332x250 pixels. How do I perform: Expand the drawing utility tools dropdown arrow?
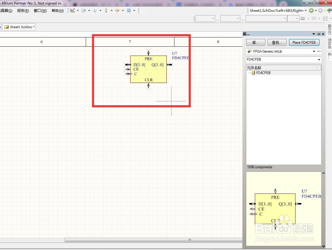[x=78, y=10]
